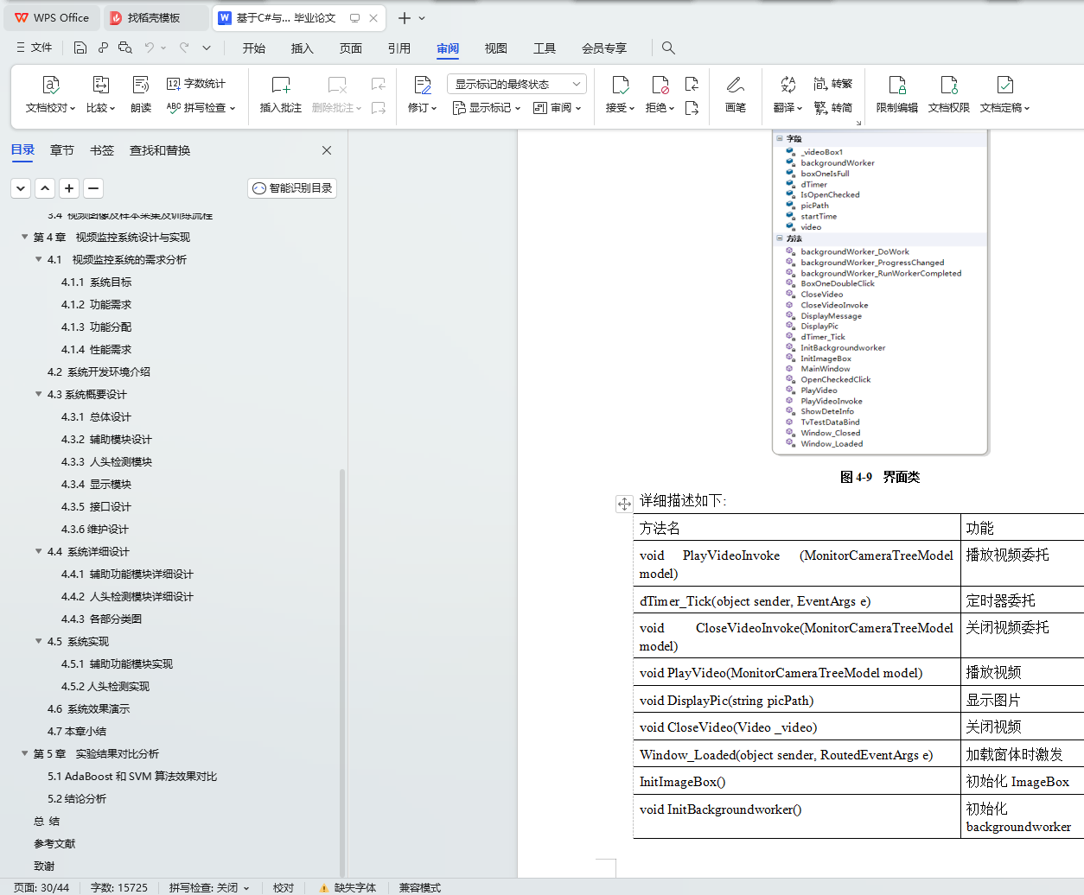The width and height of the screenshot is (1084, 895).
Task: Click the new tab plus button
Action: click(x=404, y=18)
